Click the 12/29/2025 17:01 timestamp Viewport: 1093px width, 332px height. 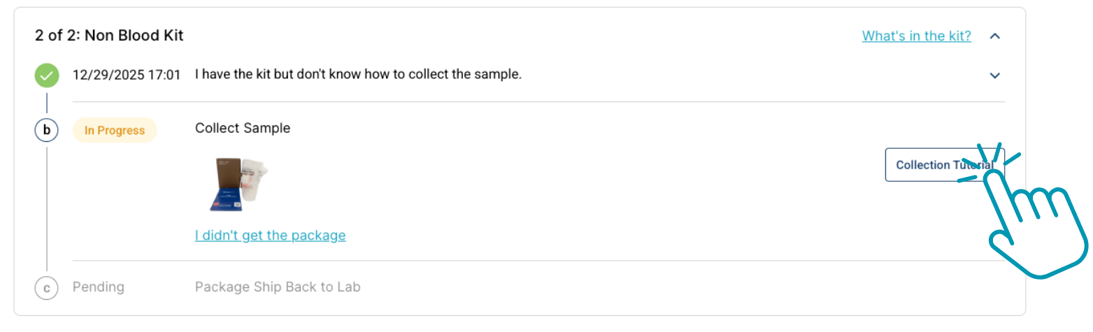[x=127, y=75]
